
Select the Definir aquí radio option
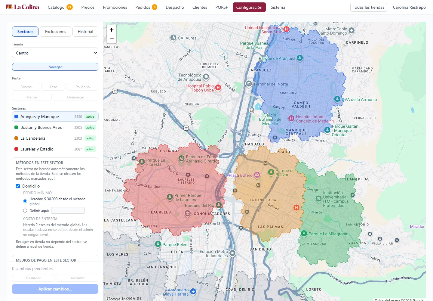(x=25, y=211)
